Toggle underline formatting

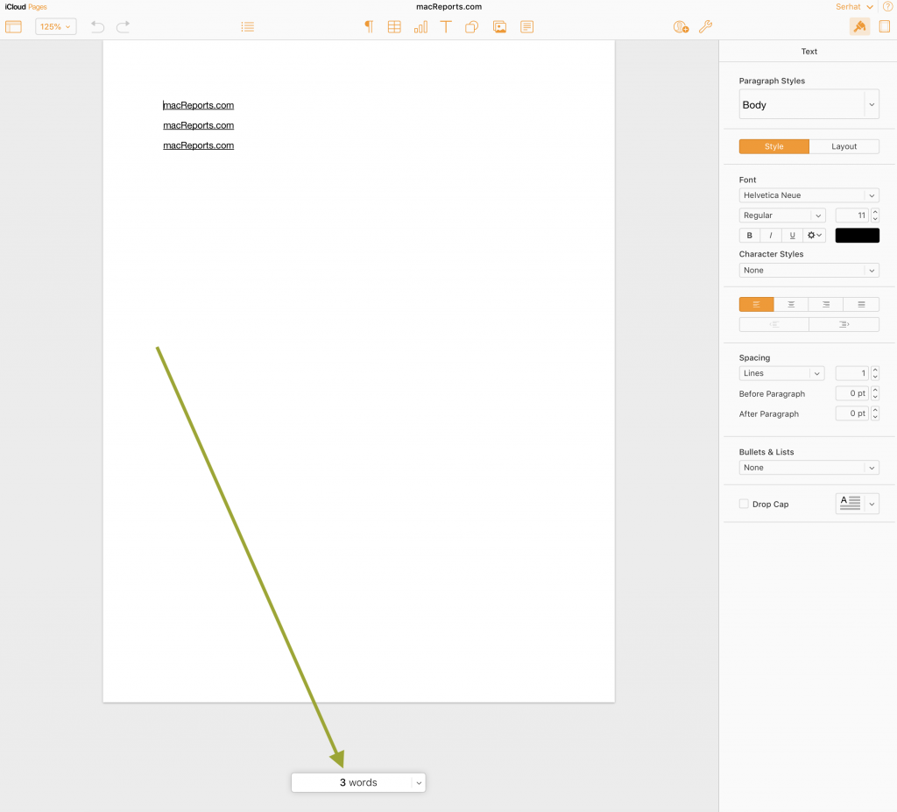[x=792, y=235]
